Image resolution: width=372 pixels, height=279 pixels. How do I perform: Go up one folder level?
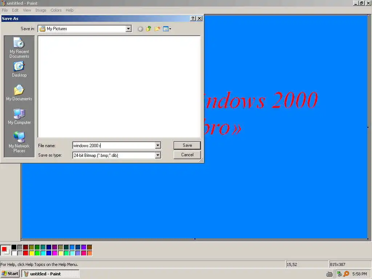(149, 29)
